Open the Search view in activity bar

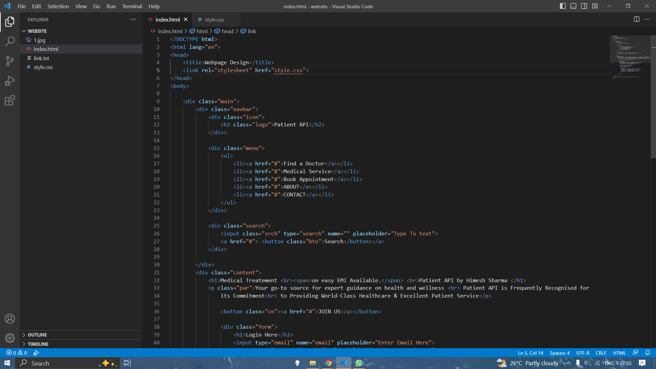(10, 41)
